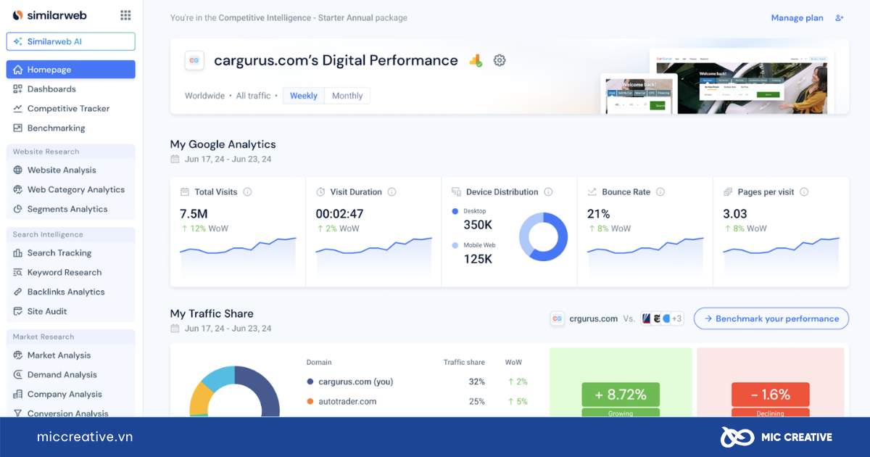Click the Mobile Web legend dot

tap(455, 245)
